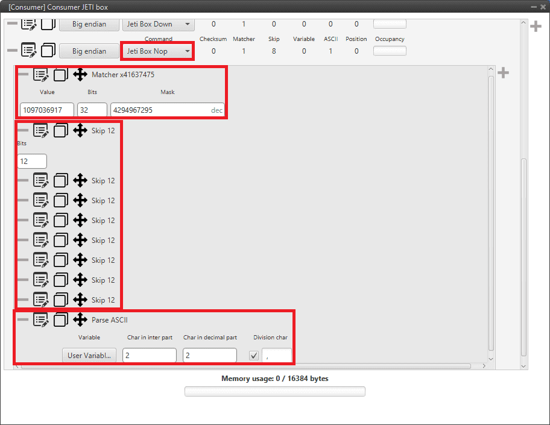Click edit icon of Matcher x41637475 row
Screen dimensions: 550x425
pos(40,75)
